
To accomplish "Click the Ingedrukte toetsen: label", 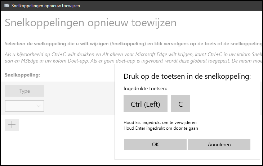I will (x=145, y=88).
